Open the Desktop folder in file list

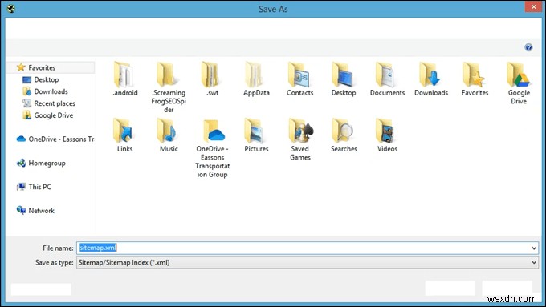[x=344, y=79]
